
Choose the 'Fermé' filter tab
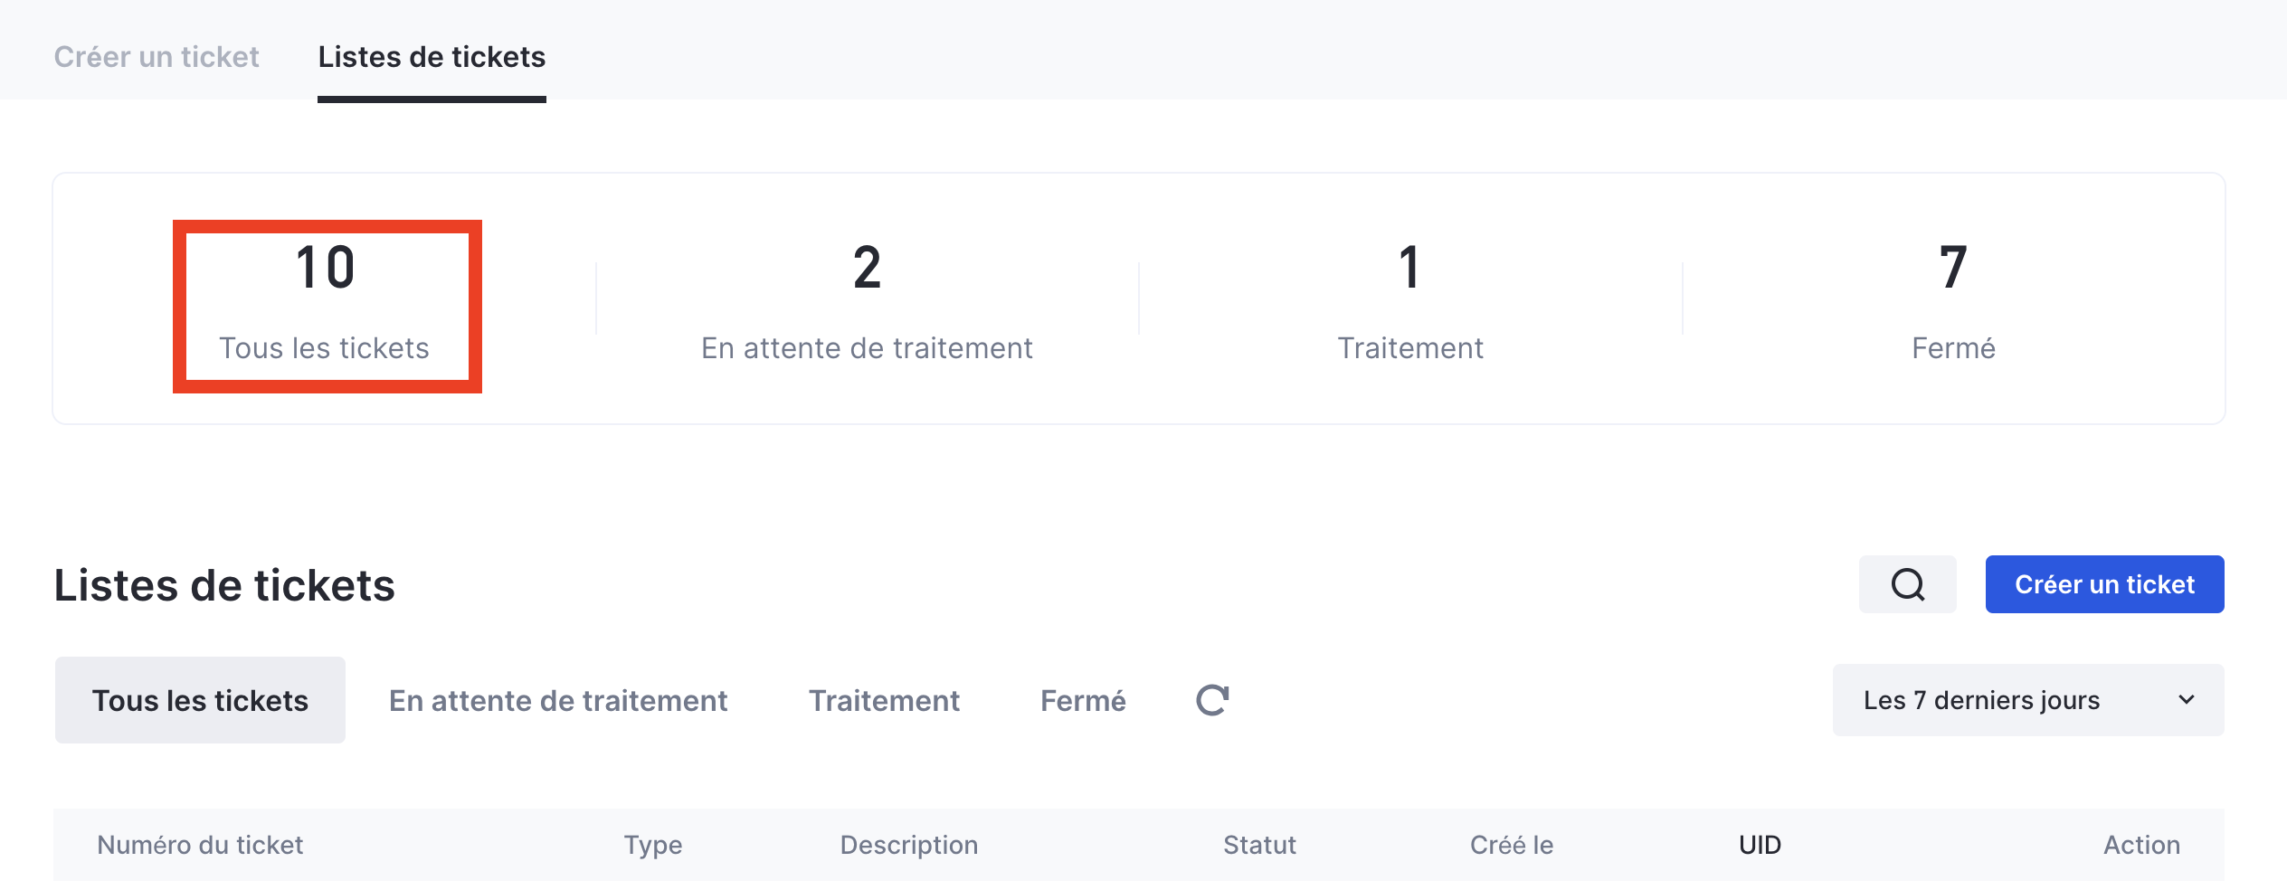tap(1083, 700)
